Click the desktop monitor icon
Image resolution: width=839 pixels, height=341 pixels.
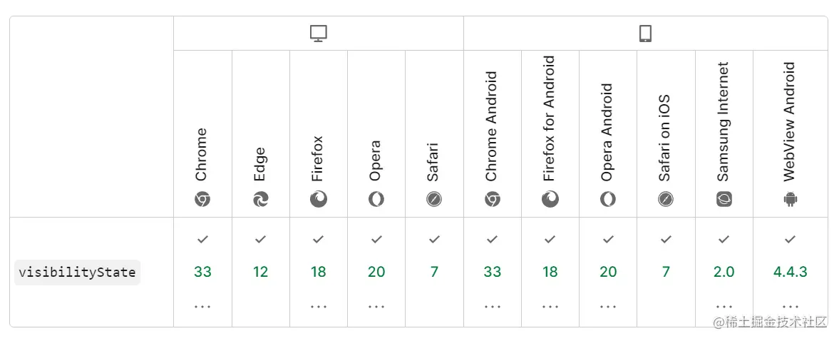318,34
